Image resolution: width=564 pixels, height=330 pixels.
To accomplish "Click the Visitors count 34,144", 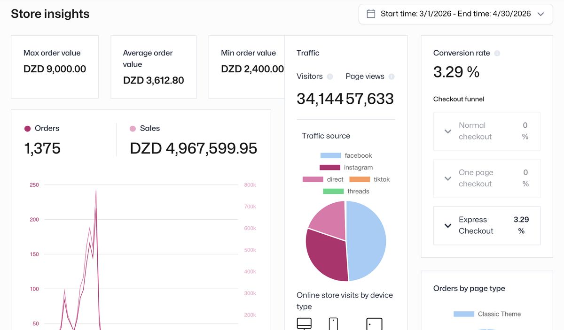I will coord(321,99).
